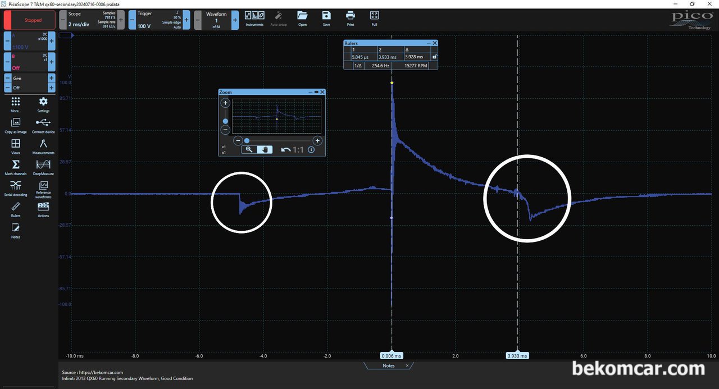
Task: Click the vertical zoom slider handle
Action: tap(225, 121)
